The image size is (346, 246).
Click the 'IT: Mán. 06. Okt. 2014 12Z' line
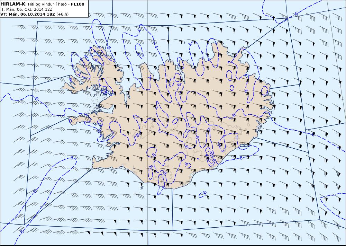(26, 9)
